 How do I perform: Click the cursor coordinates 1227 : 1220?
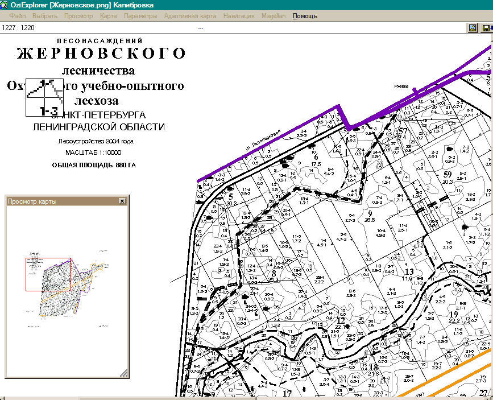18,28
